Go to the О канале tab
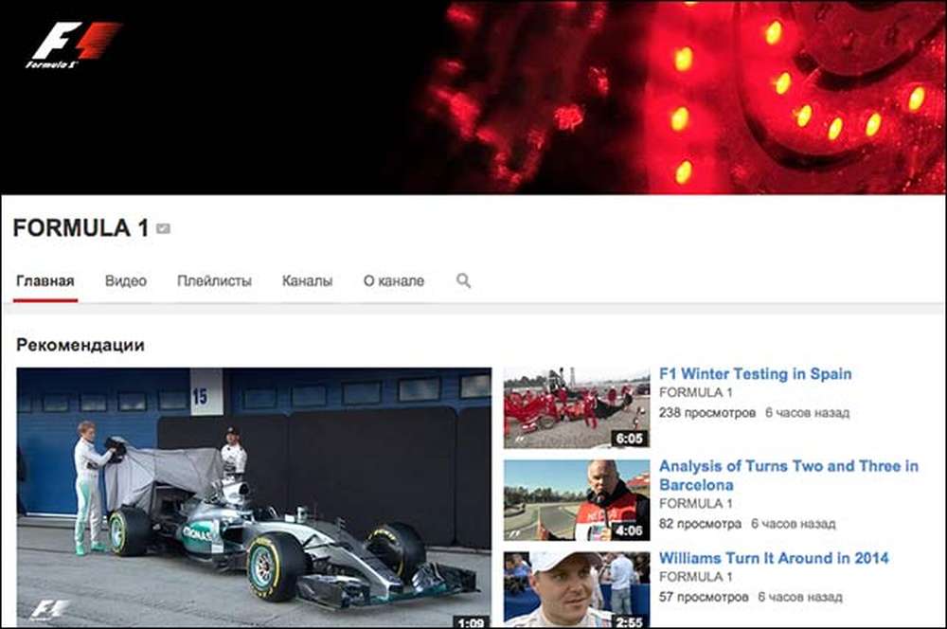This screenshot has height=629, width=947. coord(394,281)
